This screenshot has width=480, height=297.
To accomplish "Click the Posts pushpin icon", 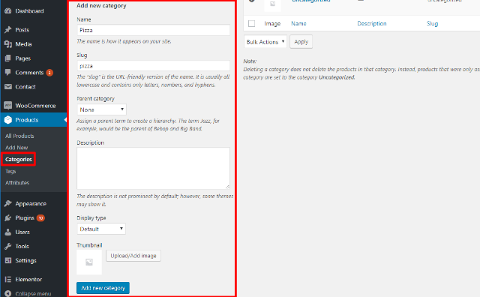I will 8,30.
